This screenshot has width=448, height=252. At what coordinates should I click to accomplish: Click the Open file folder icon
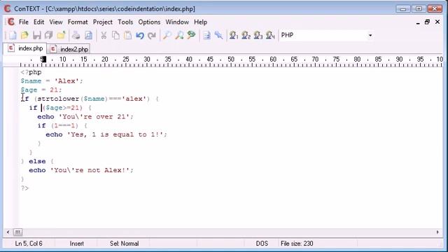(24, 35)
